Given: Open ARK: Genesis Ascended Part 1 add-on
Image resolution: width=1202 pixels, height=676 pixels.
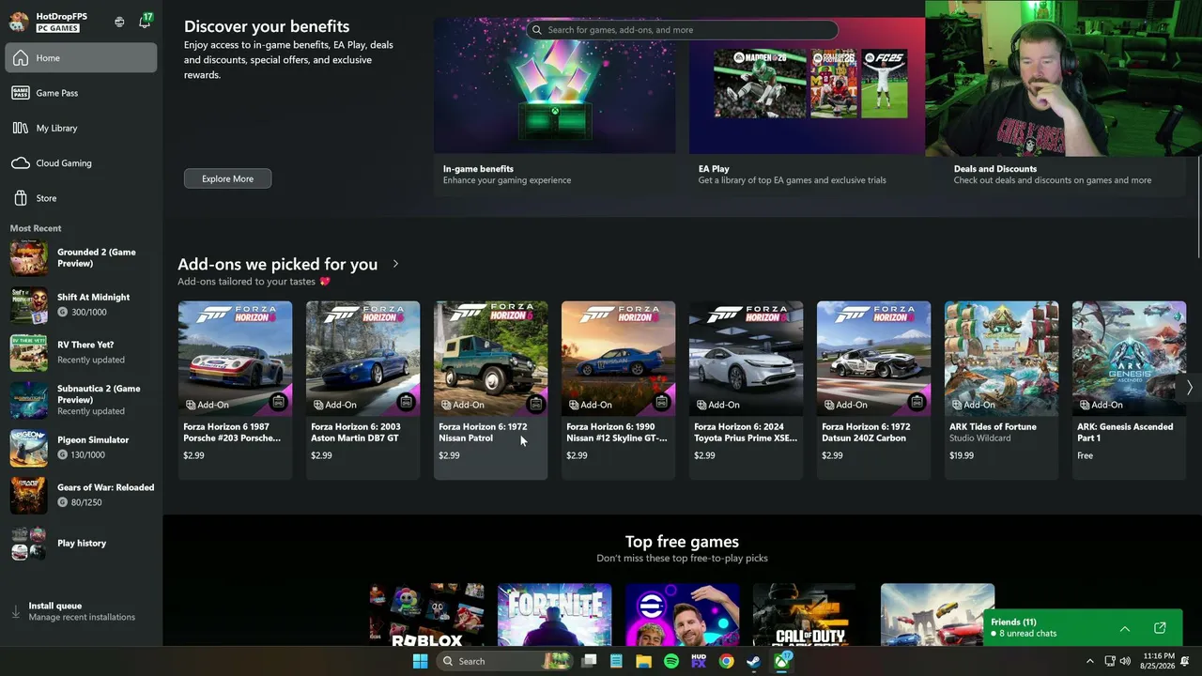Looking at the screenshot, I should [x=1129, y=390].
